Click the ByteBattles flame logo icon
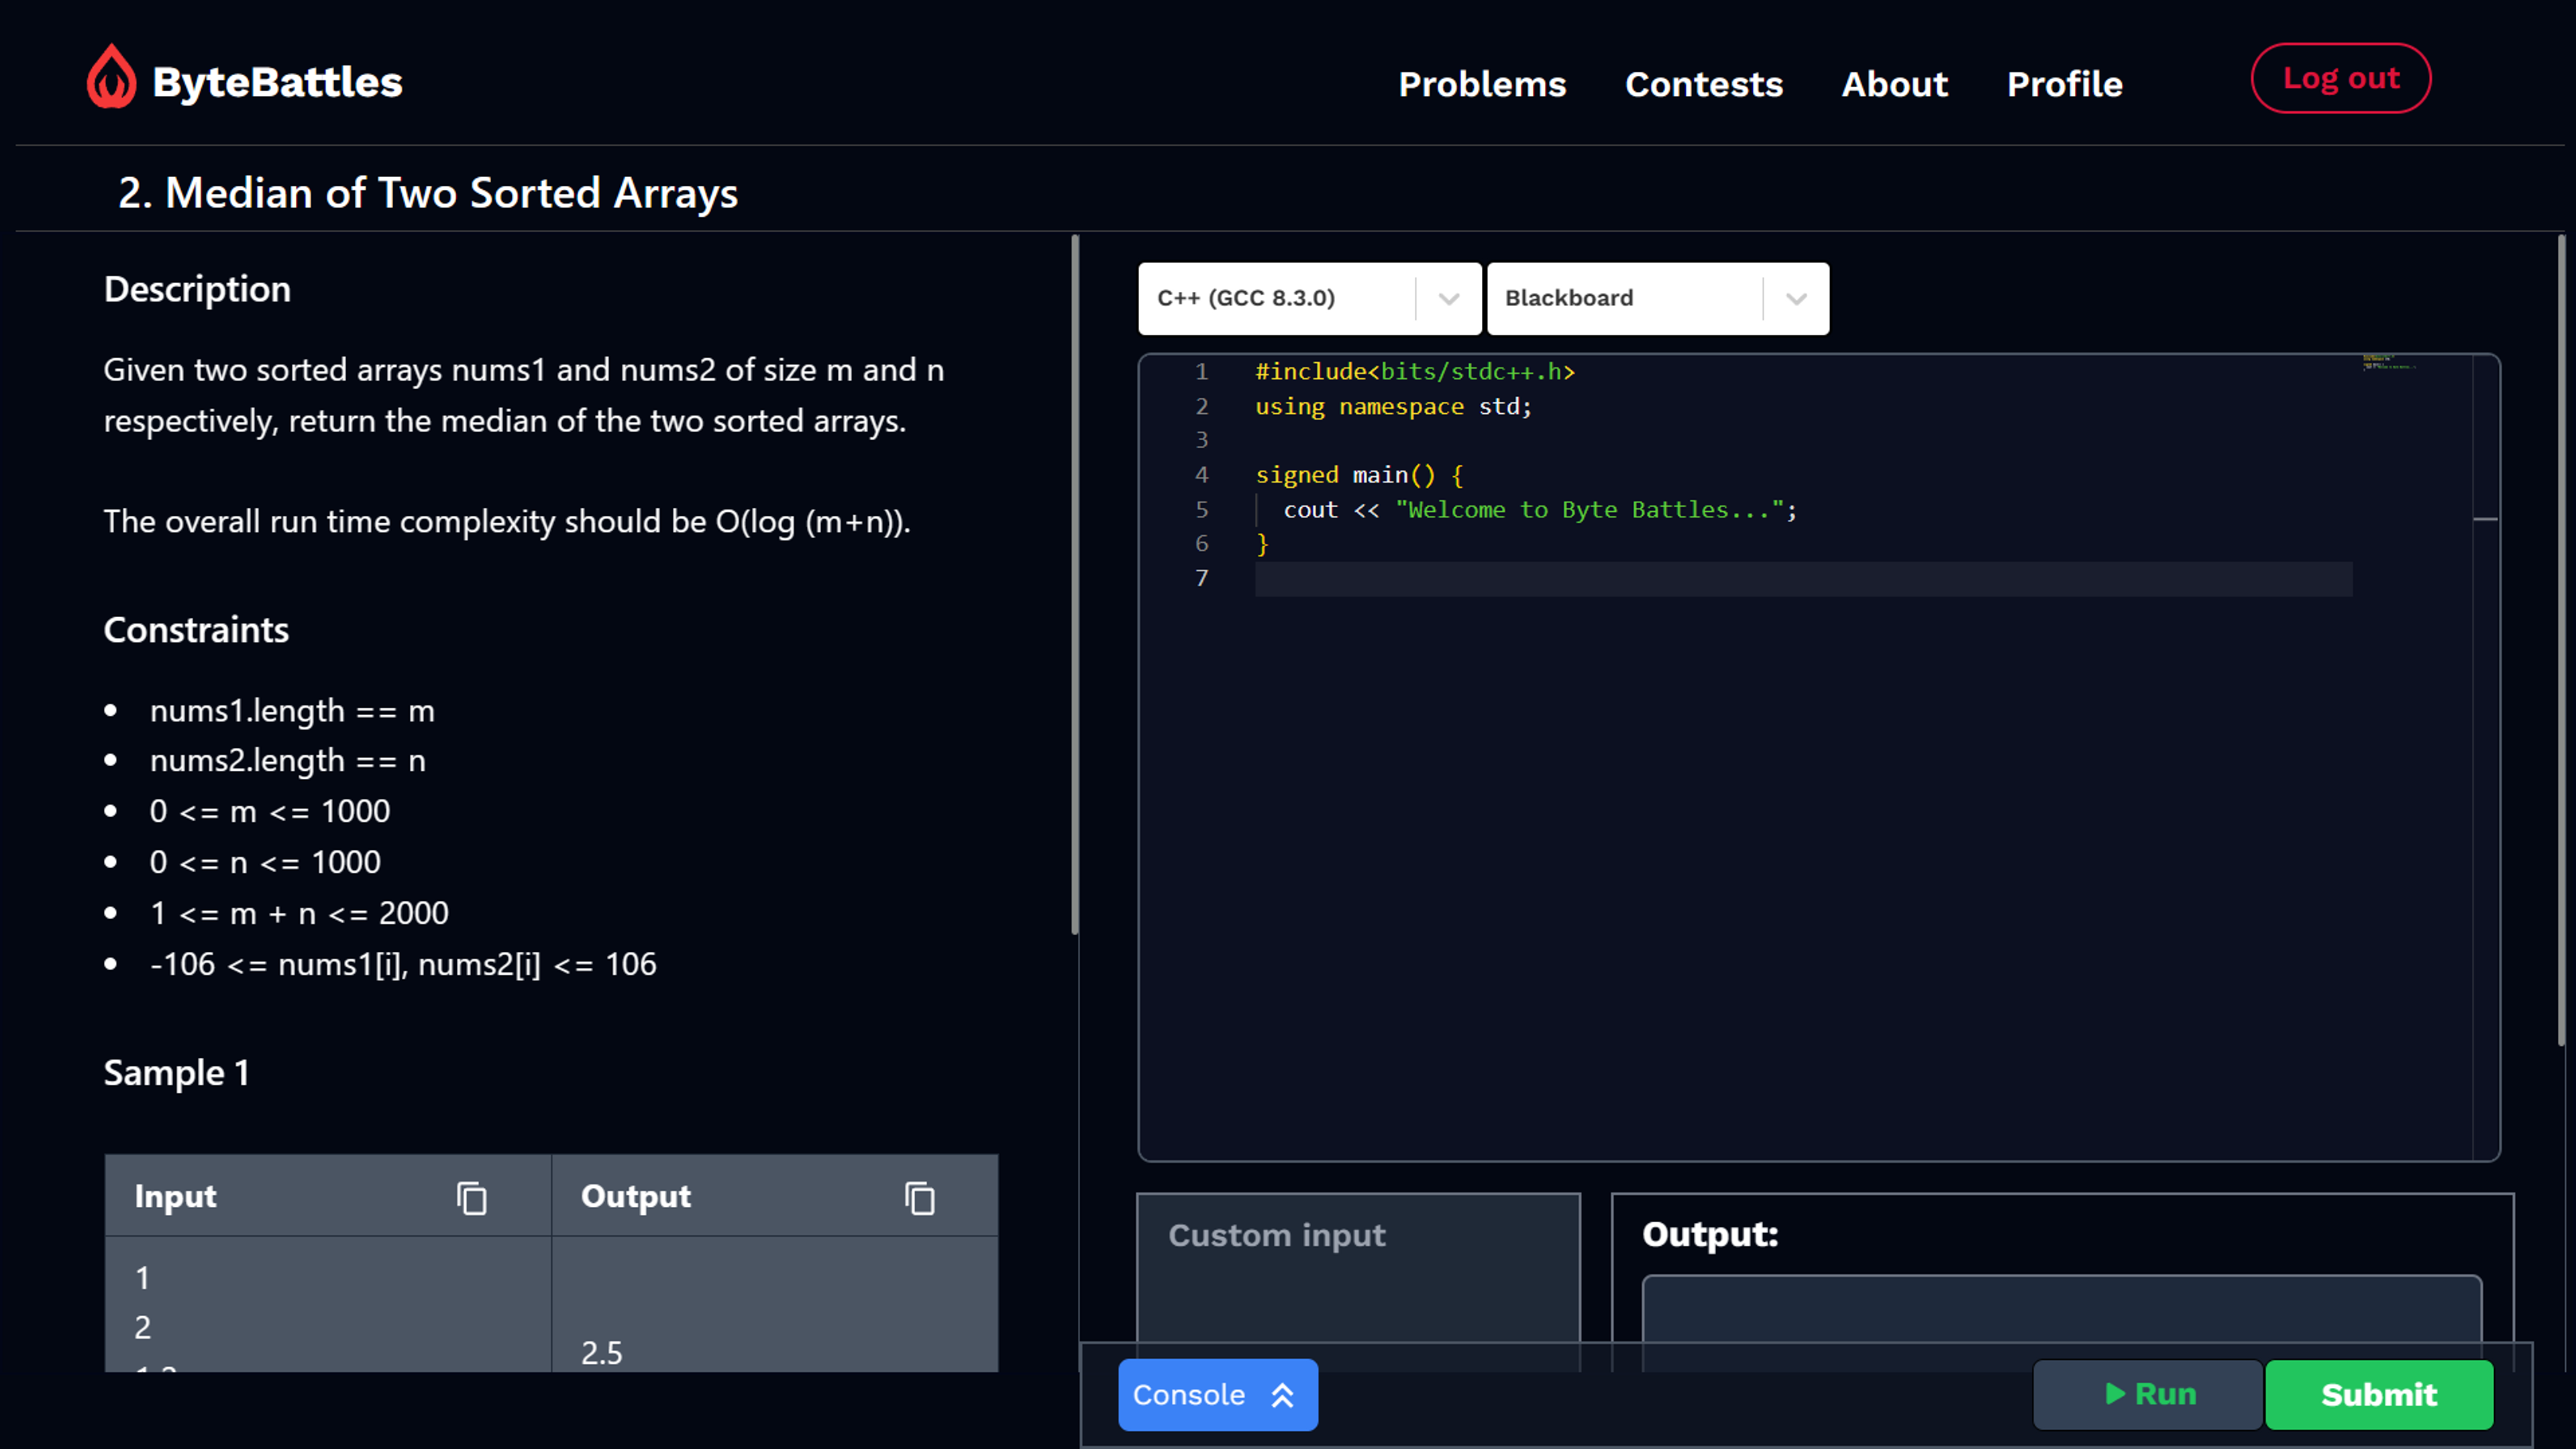2576x1449 pixels. pyautogui.click(x=111, y=77)
